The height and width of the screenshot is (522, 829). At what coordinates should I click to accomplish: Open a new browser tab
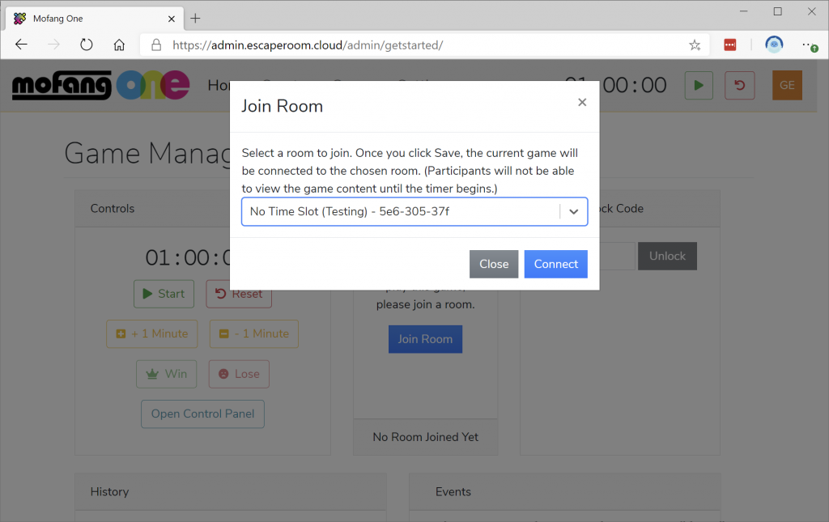tap(195, 18)
